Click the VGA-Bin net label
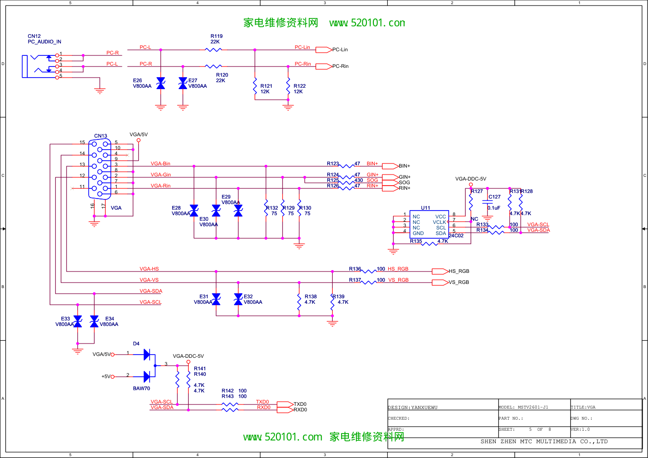Image resolution: width=648 pixels, height=458 pixels. pyautogui.click(x=161, y=163)
